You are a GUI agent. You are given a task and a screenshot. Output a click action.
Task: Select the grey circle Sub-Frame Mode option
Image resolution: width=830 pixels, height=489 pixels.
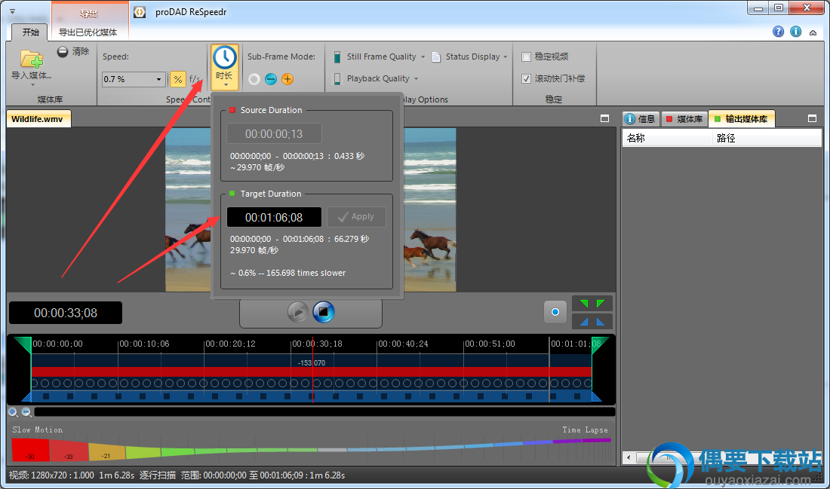pyautogui.click(x=254, y=79)
